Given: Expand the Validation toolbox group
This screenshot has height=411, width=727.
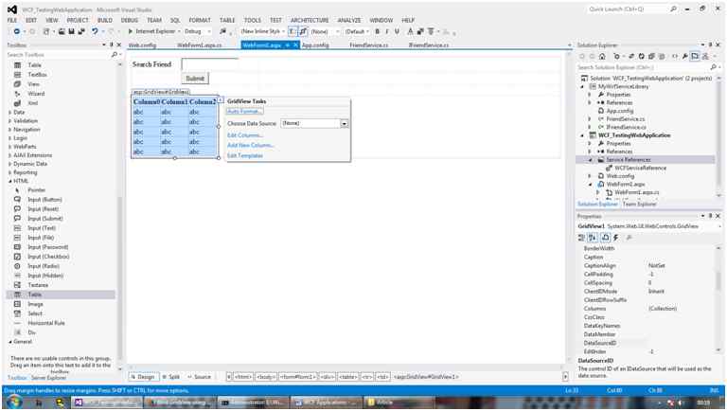Looking at the screenshot, I should click(x=9, y=121).
